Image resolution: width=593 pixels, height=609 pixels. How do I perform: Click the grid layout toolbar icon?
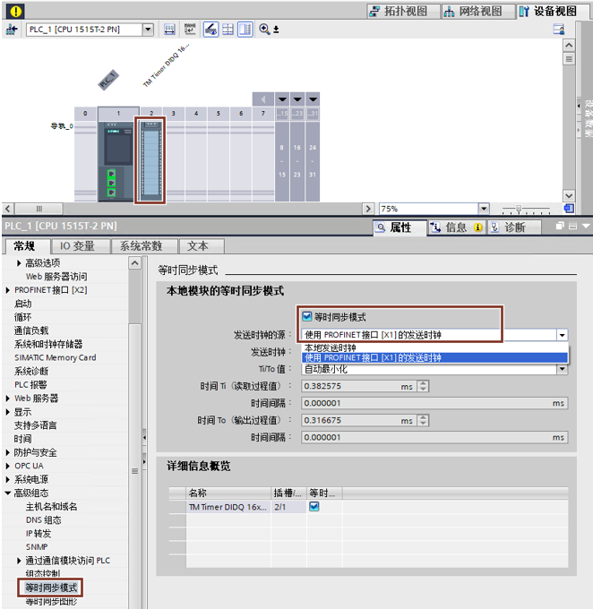click(228, 30)
